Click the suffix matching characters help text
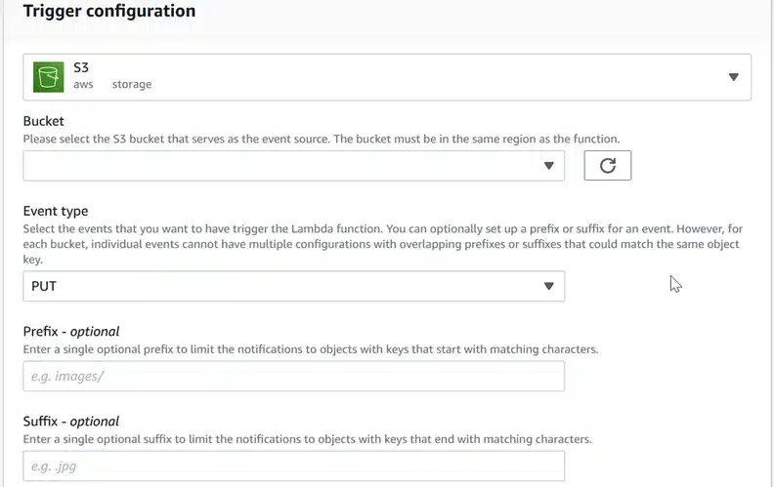The height and width of the screenshot is (487, 774). click(307, 439)
